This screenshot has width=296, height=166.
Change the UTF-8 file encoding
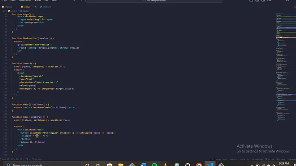click(242, 159)
